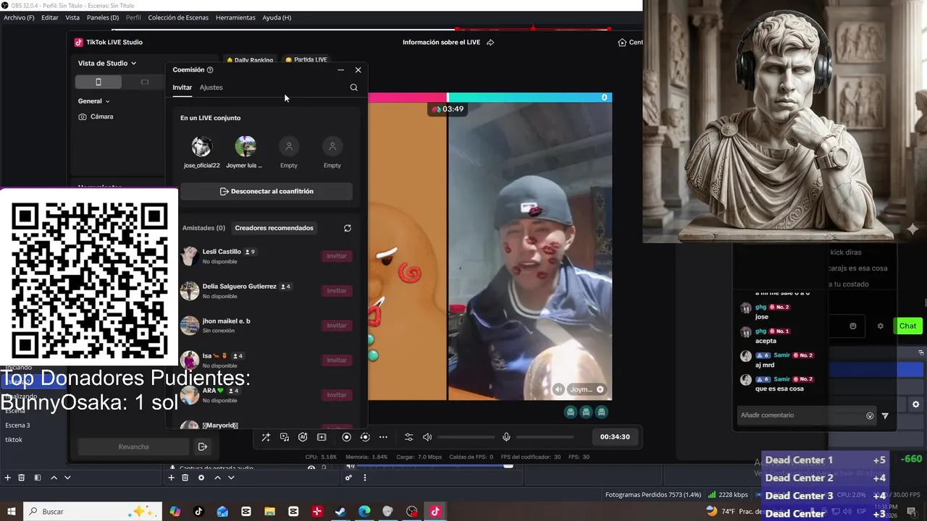Screen dimensions: 927x521
Task: Toggle visibility eye of Captura de entrada audio
Action: [x=311, y=468]
